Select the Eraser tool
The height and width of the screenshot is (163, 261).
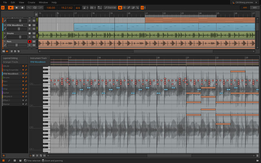pos(133,8)
